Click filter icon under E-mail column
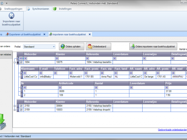Viewport: 187px width, 140px height. (41, 73)
